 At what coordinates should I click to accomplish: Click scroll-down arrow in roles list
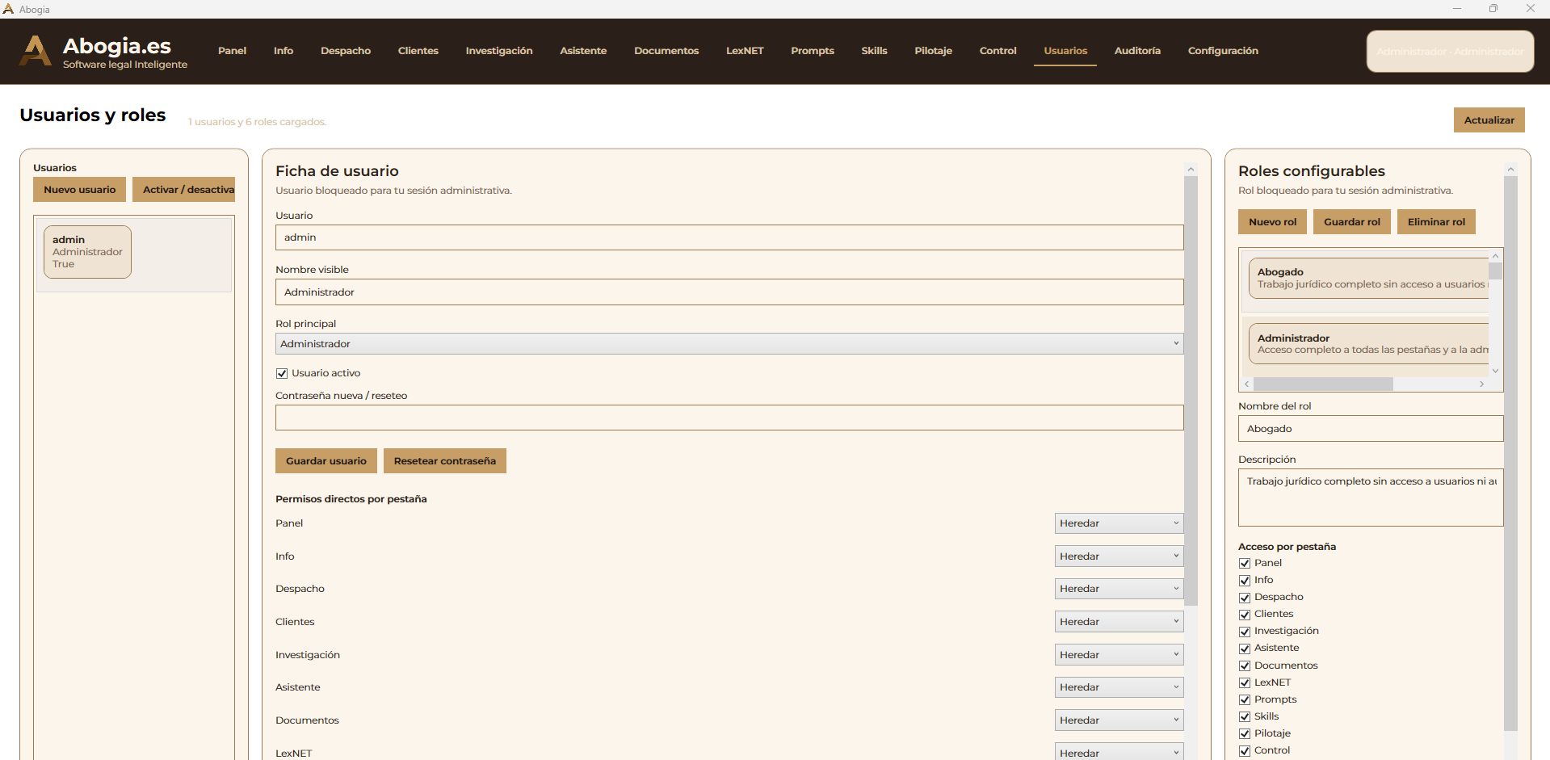(x=1495, y=371)
